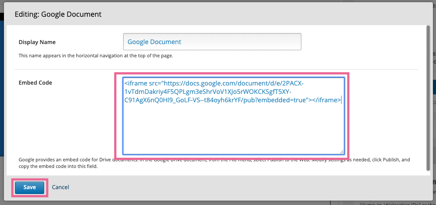436x205 pixels.
Task: Click the Cancel link
Action: click(x=60, y=187)
